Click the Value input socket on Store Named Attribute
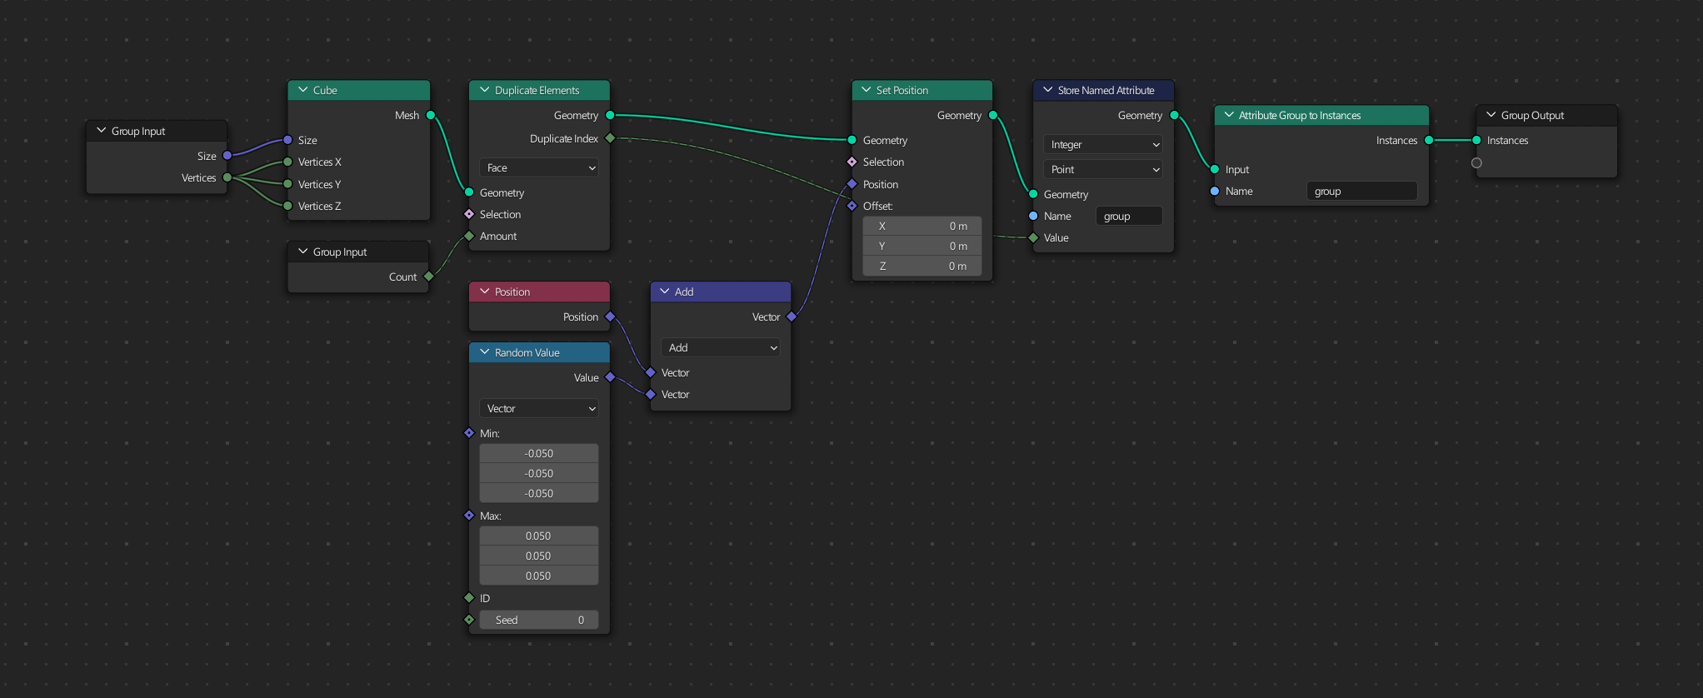Screen dimensions: 1703x698 [1033, 237]
